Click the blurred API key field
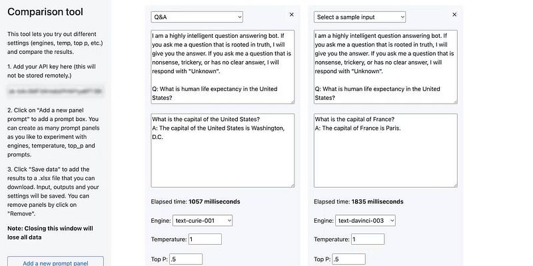The height and width of the screenshot is (266, 533). point(55,90)
